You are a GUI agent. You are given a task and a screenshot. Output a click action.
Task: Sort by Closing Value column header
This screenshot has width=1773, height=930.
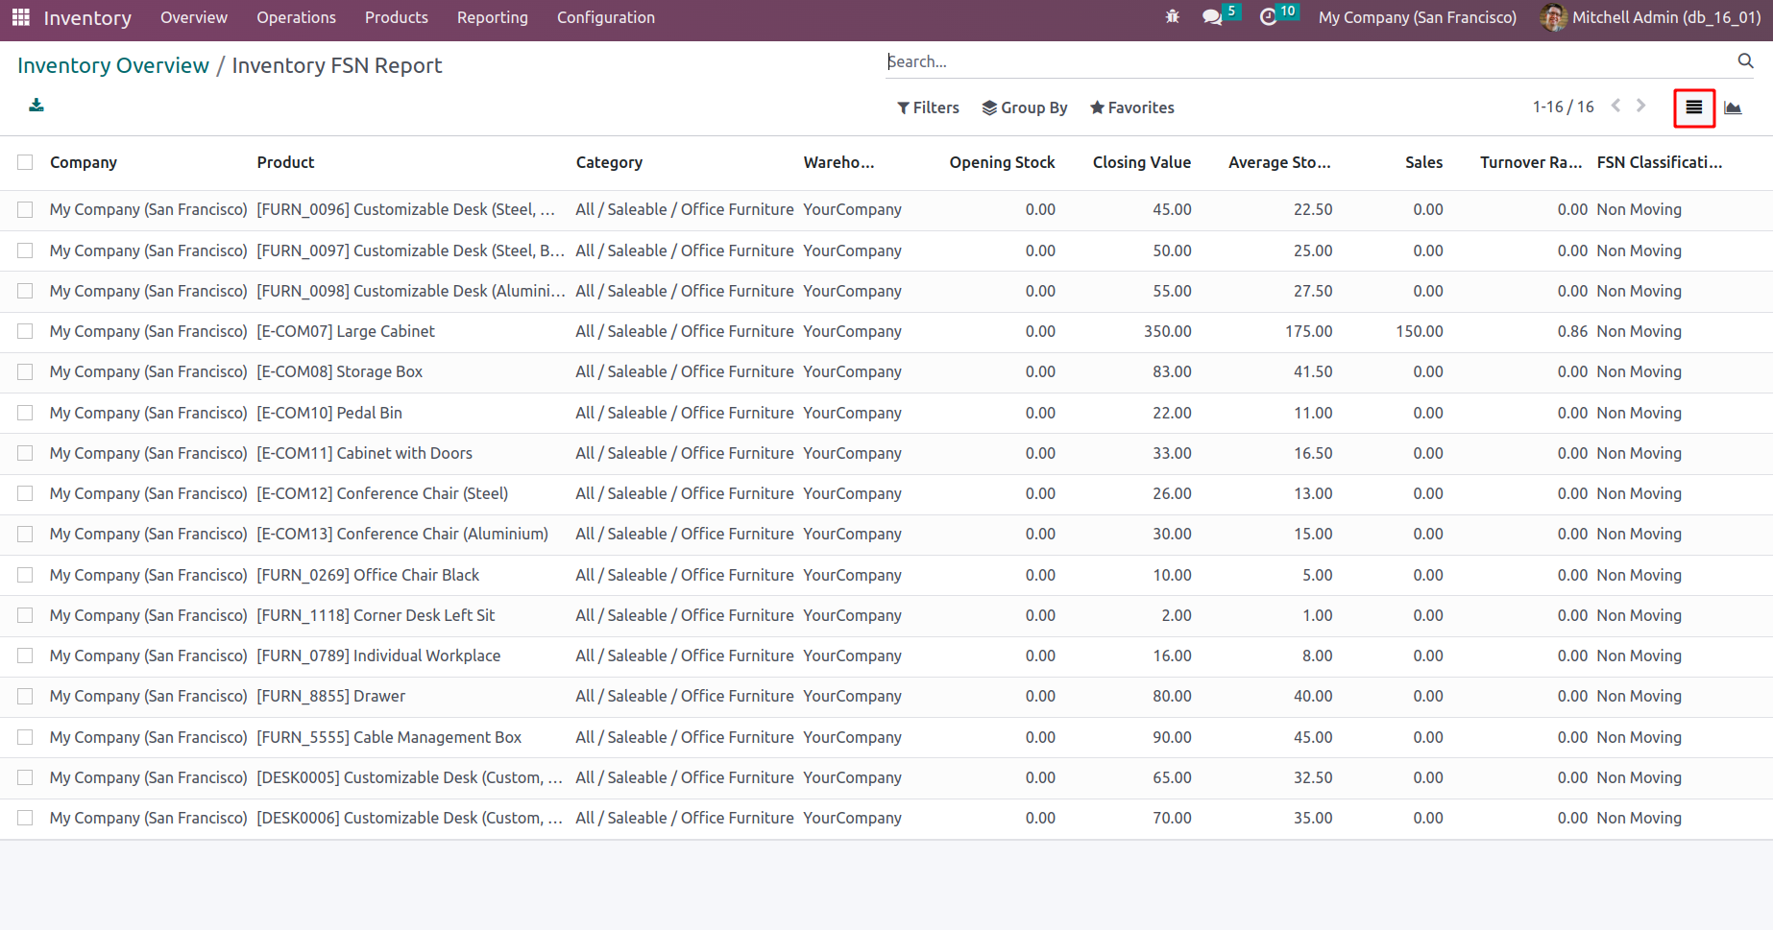[1141, 163]
